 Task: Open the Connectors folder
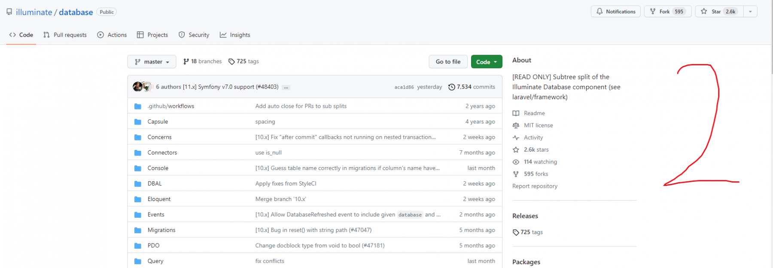pyautogui.click(x=162, y=152)
